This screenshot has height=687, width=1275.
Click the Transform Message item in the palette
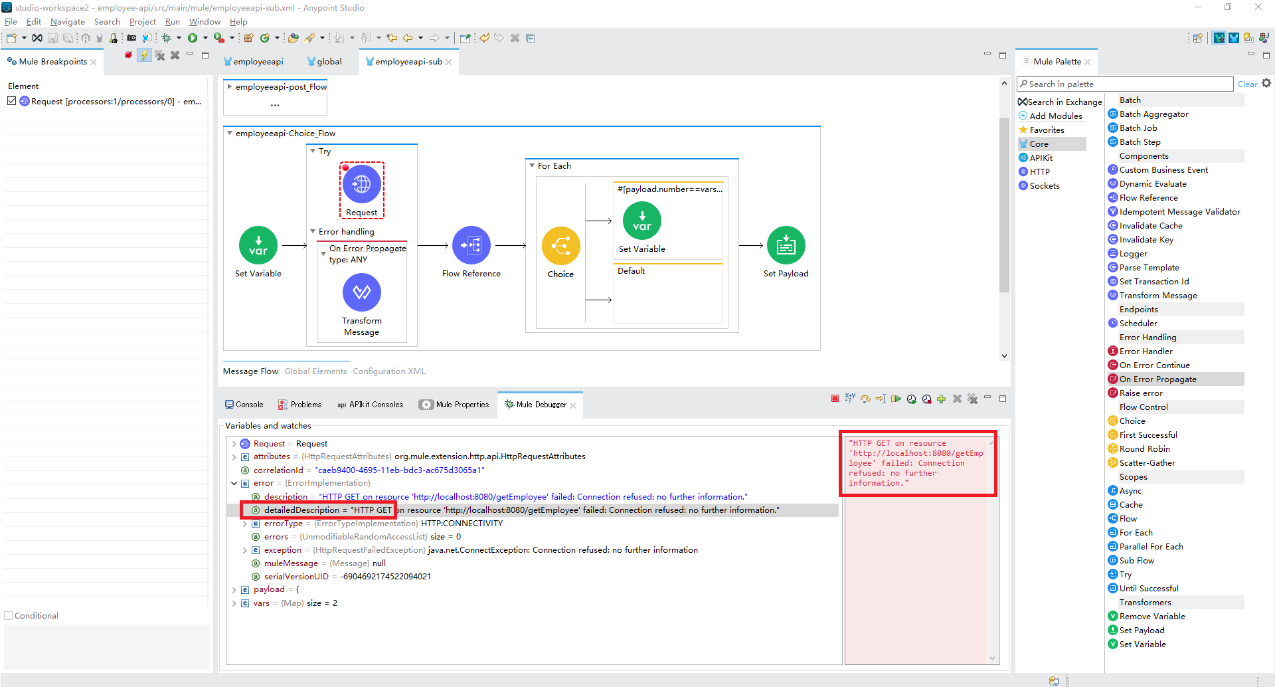click(1158, 296)
